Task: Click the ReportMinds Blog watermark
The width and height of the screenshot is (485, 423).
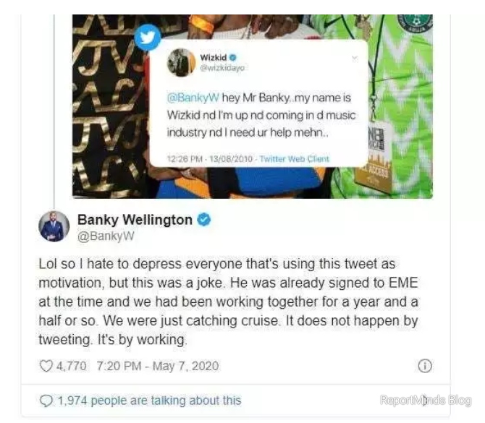Action: tap(426, 400)
